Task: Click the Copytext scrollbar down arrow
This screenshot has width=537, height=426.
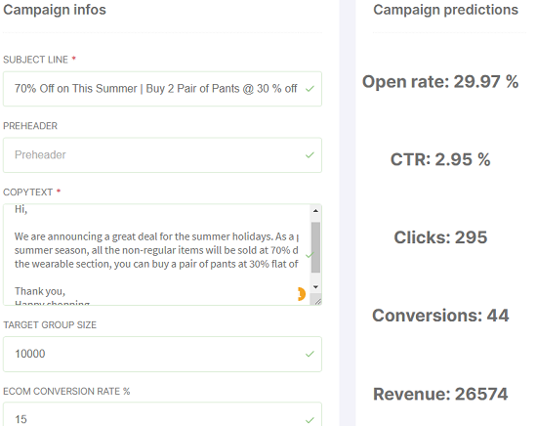Action: pos(315,287)
